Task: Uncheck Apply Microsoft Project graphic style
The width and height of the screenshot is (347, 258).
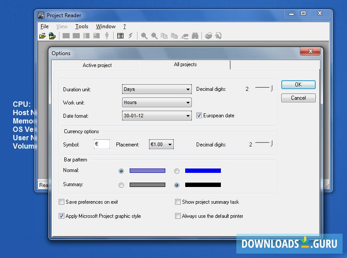Action: click(x=62, y=216)
